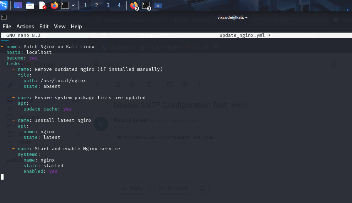Click the 'state: started' line
This screenshot has height=203, width=352.
(x=43, y=165)
